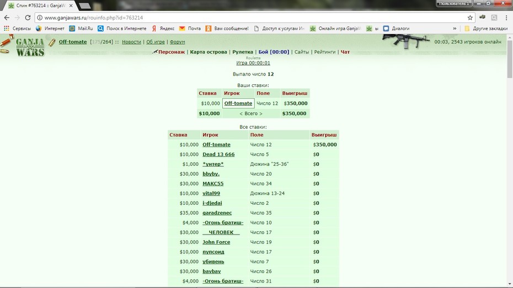Open the Dead 13 666 player link
Image resolution: width=513 pixels, height=288 pixels.
tap(218, 154)
